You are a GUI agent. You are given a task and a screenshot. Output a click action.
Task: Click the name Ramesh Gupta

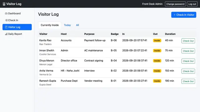click(47, 81)
